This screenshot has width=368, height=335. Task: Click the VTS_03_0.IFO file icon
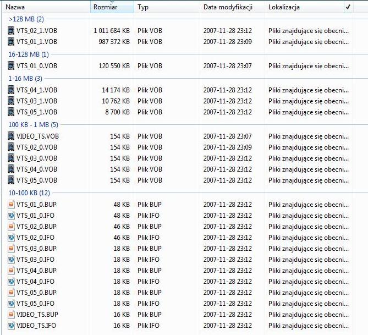tap(11, 260)
